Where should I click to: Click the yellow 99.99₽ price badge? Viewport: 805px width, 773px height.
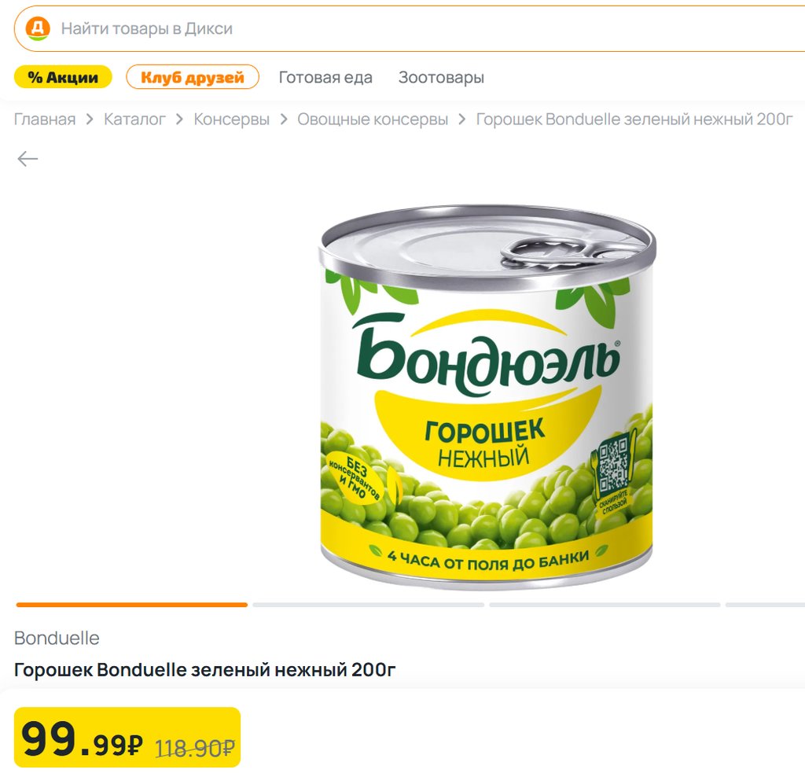tap(127, 738)
